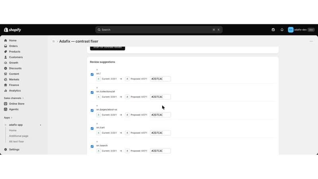Click current swatch for /pages/about-us

(99, 115)
